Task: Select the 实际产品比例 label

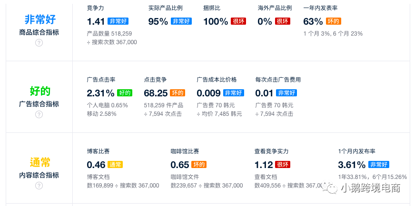Action: pyautogui.click(x=165, y=8)
